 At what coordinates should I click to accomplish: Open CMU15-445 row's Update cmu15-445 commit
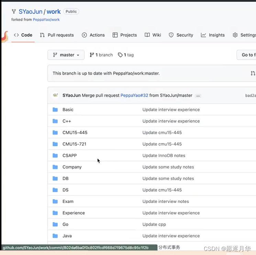[162, 132]
